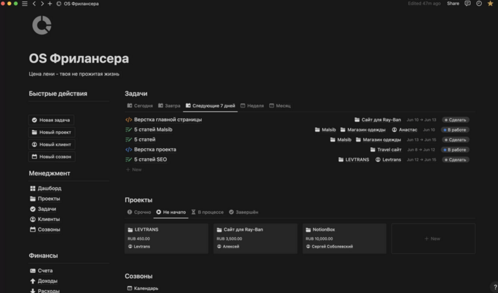Screen dimensions: 498x293
Task: Switch to the Сегодня tasks tab
Action: coord(139,106)
